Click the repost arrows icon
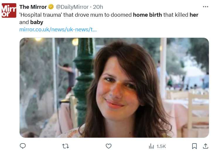This screenshot has height=152, width=213. coord(66,146)
